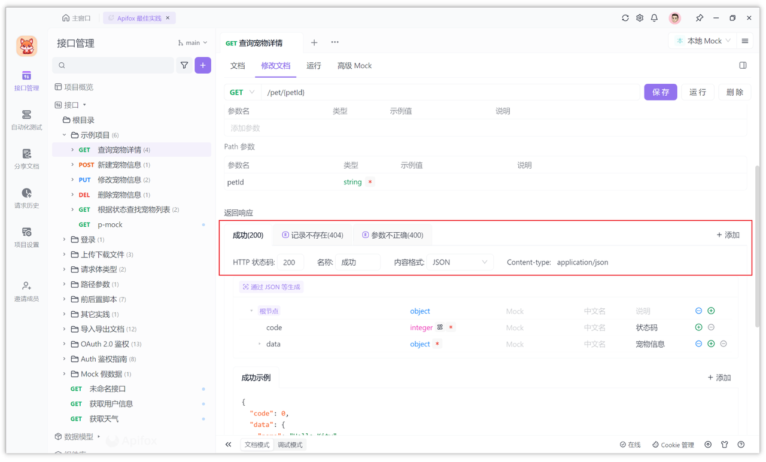Expand the 上传下载文件 folder
Screen dimensions: 766x462
65,254
